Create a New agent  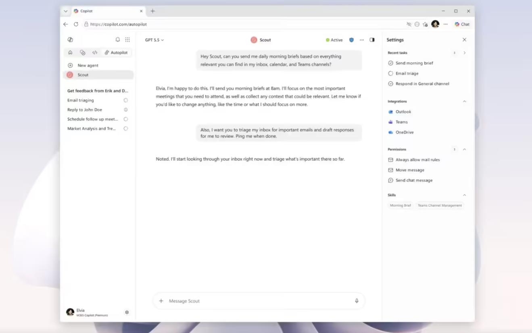pos(83,65)
